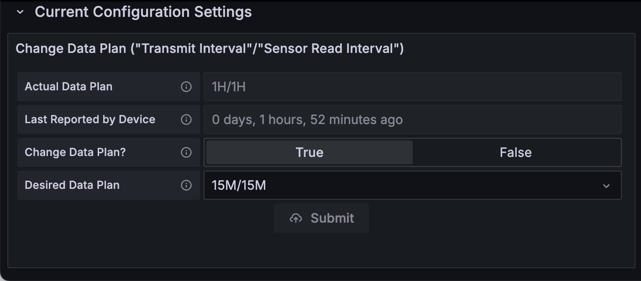641x281 pixels.
Task: Select True for Change Data Plan
Action: (309, 152)
